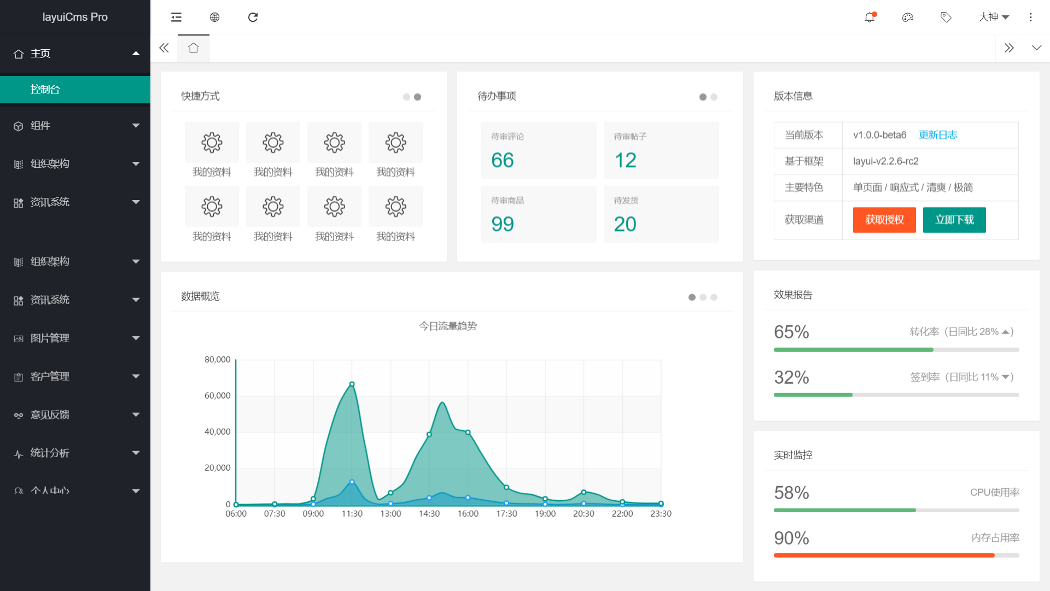Screen dimensions: 1050x591
Task: Open the vertical three-dot more menu
Action: pos(1031,17)
